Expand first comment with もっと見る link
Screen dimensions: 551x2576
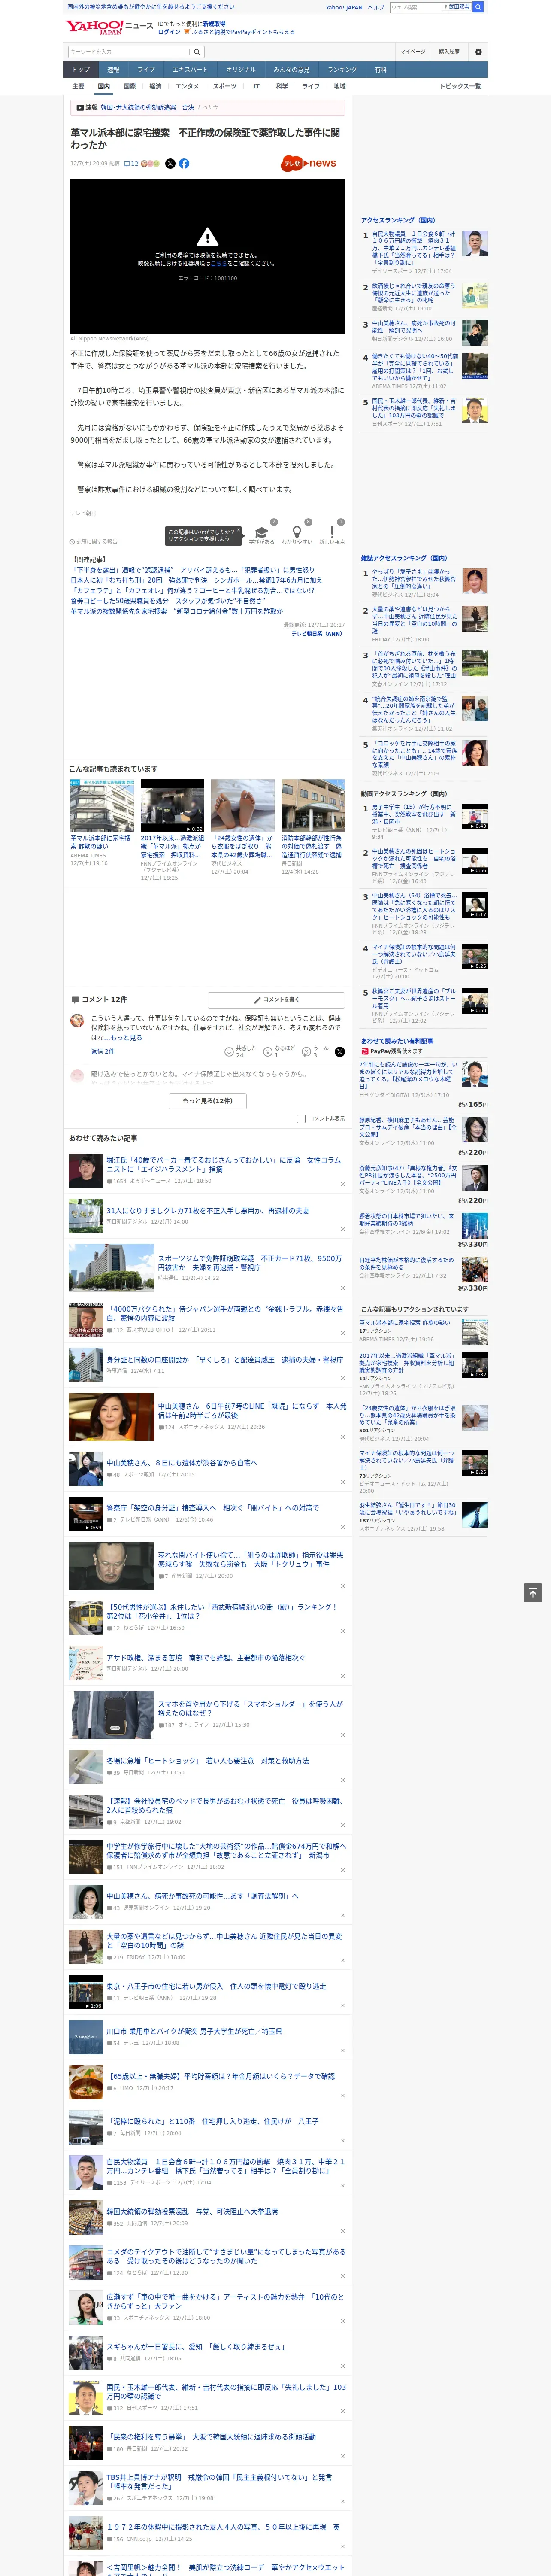[127, 1038]
